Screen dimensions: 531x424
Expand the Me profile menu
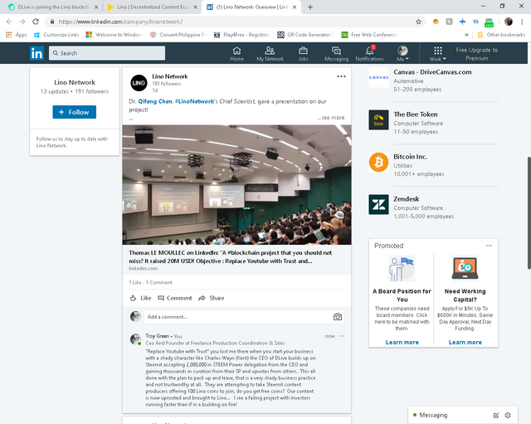pos(402,54)
